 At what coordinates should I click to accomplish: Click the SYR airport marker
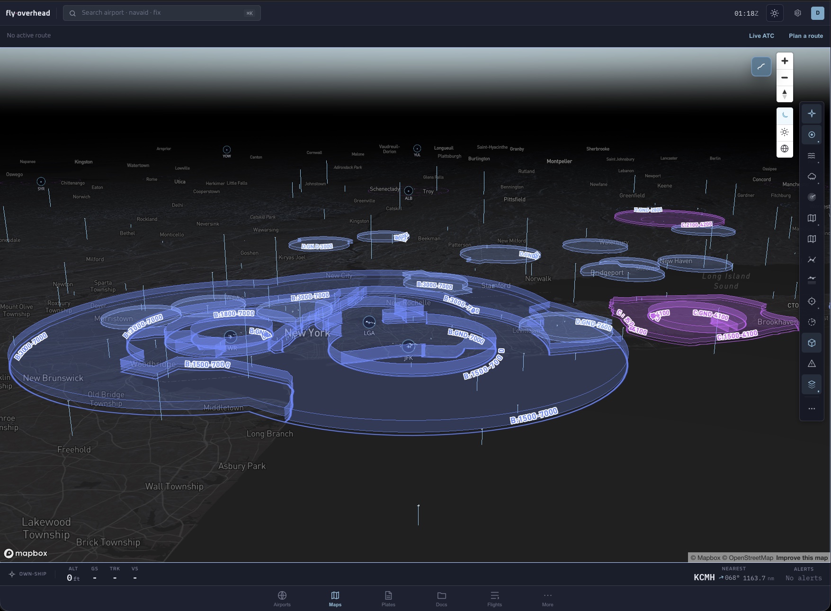[x=41, y=181]
